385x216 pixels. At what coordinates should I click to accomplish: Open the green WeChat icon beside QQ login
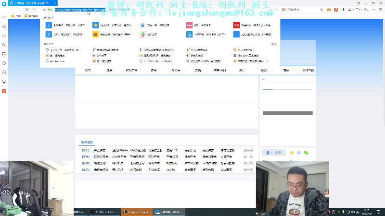pos(306,153)
